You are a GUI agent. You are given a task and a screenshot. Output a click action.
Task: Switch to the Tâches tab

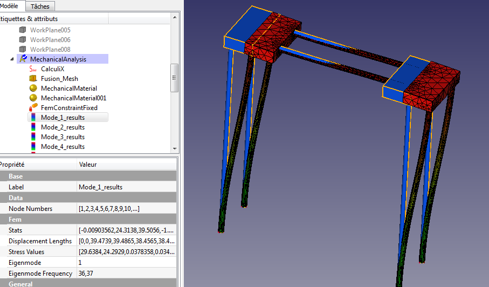point(39,6)
